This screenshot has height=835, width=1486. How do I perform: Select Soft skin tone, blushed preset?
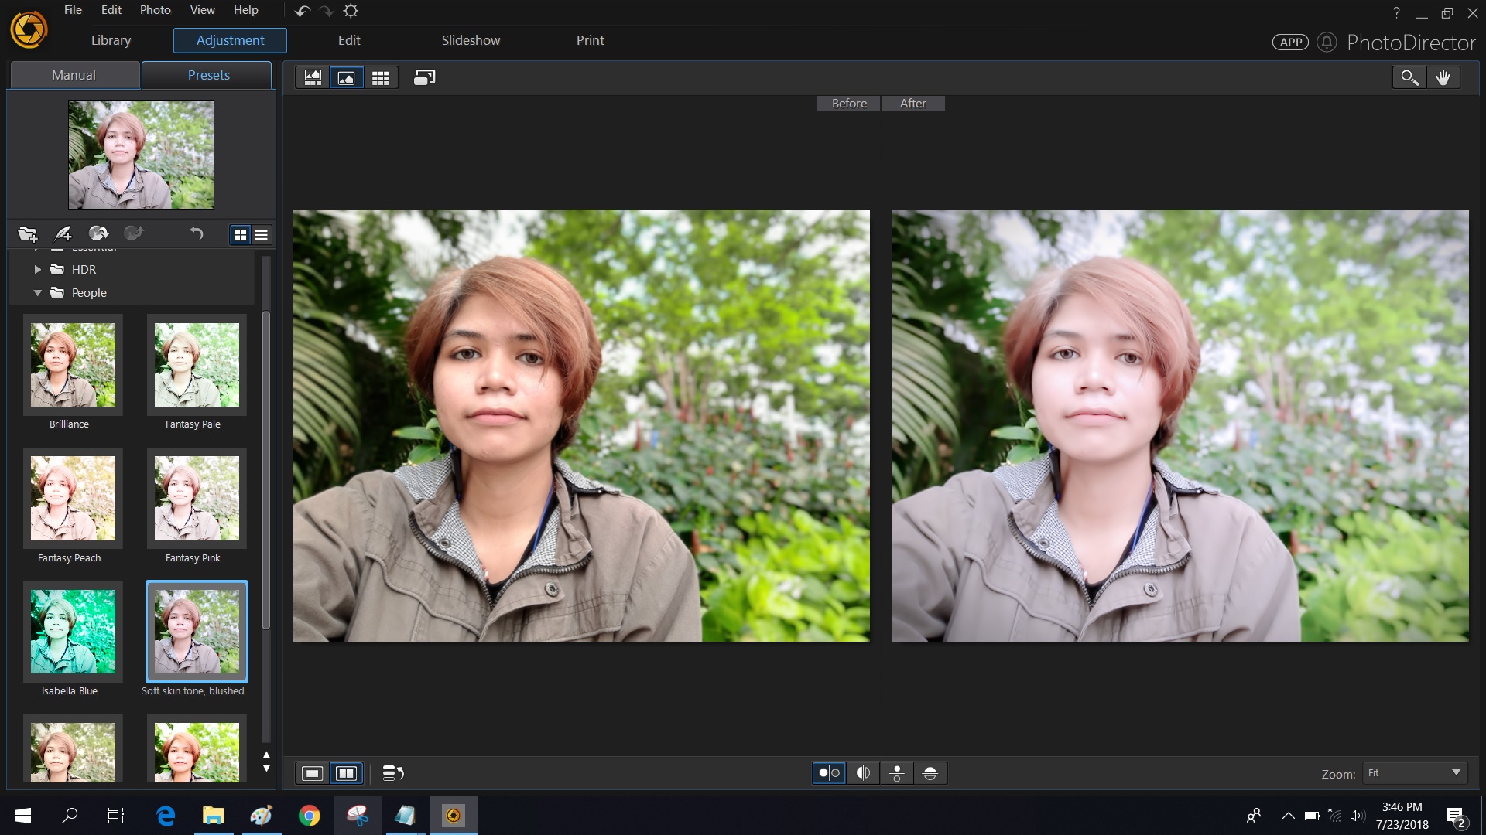coord(197,632)
